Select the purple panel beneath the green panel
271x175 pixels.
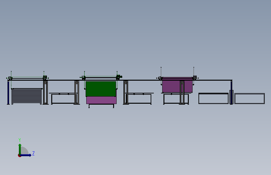coord(102,100)
